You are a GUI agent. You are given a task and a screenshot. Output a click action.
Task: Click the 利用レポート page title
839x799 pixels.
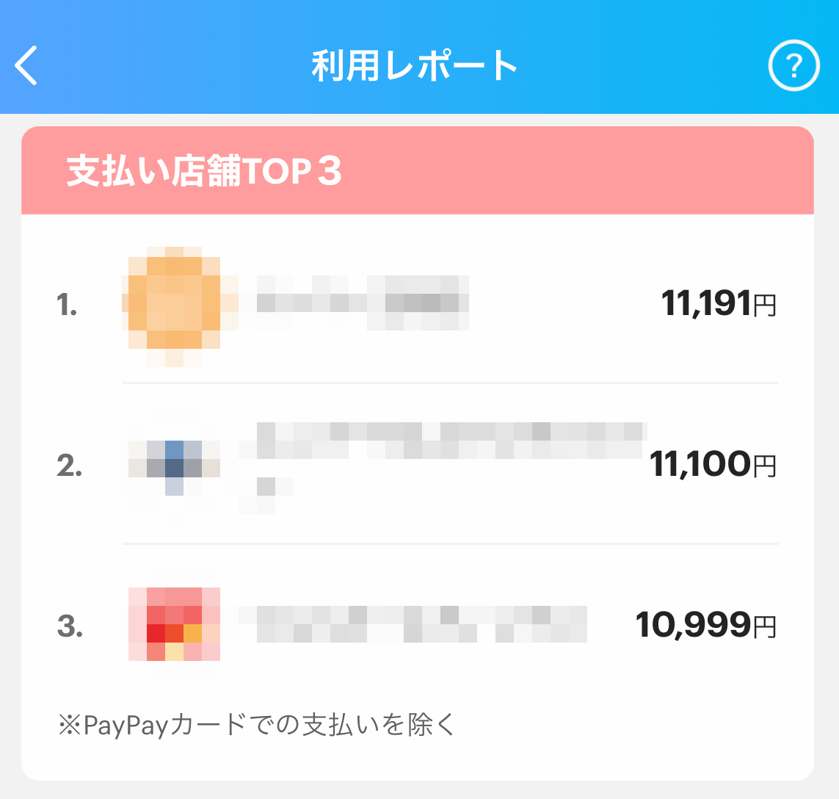pos(415,66)
